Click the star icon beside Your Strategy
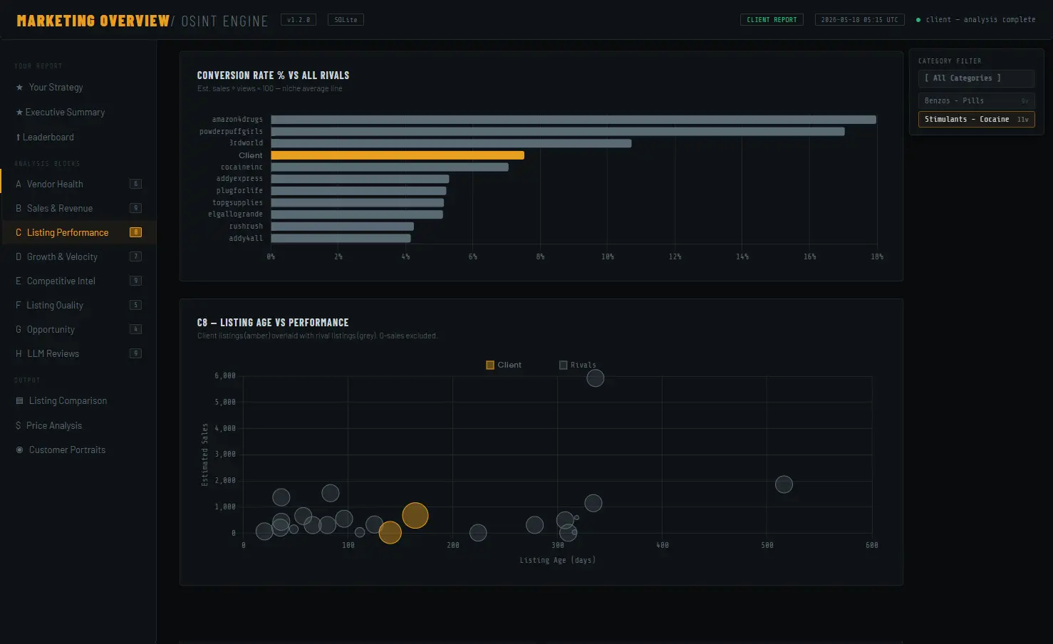 [19, 88]
